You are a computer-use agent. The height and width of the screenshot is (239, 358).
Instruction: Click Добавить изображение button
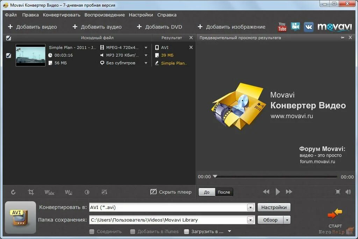[231, 27]
